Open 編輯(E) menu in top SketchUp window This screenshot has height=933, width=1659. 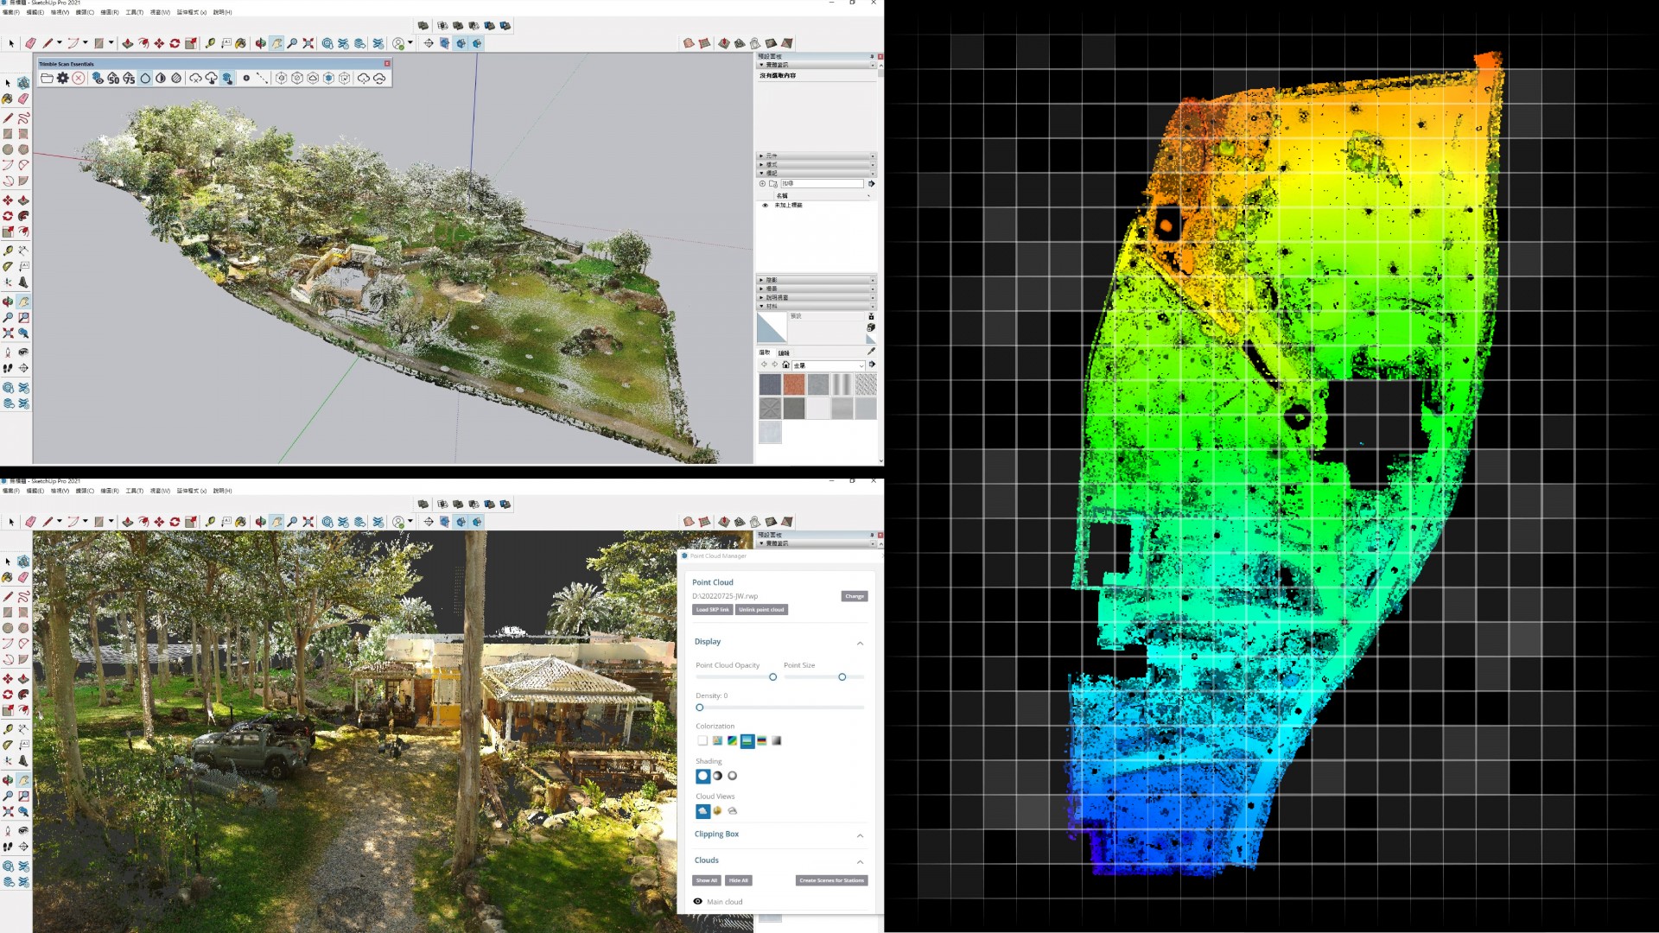click(35, 12)
